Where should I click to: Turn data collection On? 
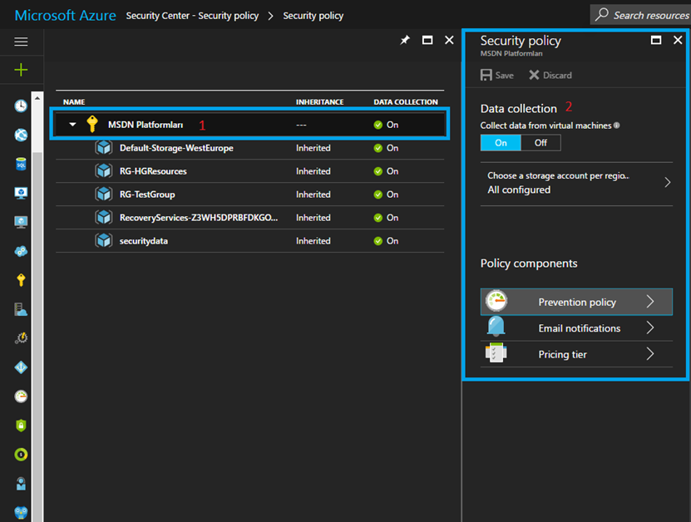(x=501, y=143)
